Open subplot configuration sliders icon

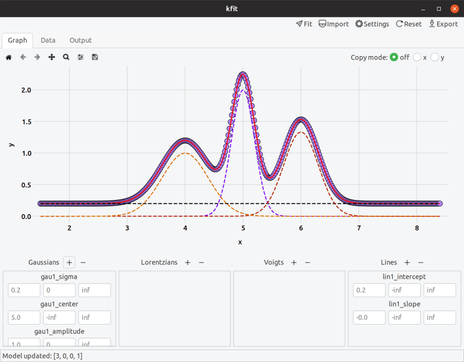click(80, 57)
